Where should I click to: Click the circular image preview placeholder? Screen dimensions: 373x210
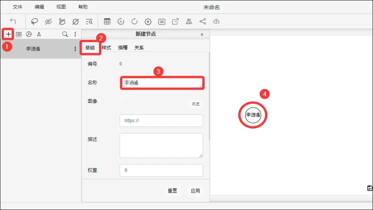click(x=127, y=103)
